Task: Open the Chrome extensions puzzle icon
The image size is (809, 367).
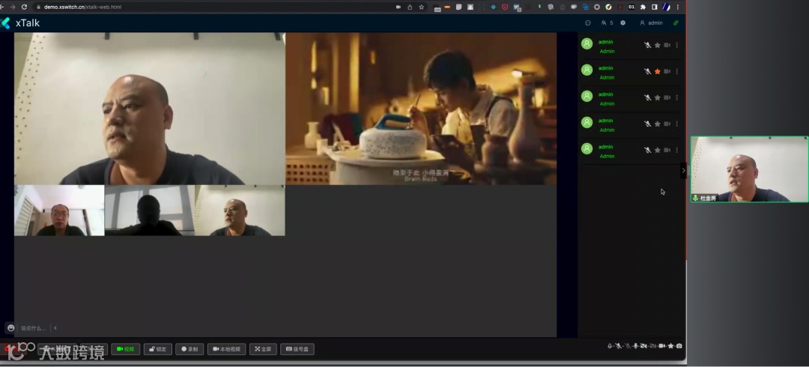Action: point(643,7)
